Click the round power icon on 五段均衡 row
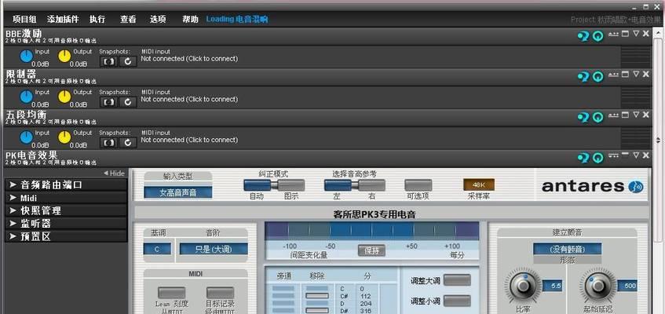This screenshot has height=314, width=665. [x=597, y=117]
